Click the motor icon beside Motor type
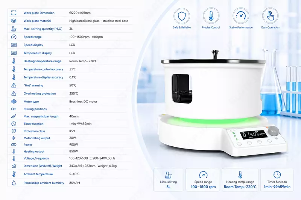 pyautogui.click(x=14, y=101)
